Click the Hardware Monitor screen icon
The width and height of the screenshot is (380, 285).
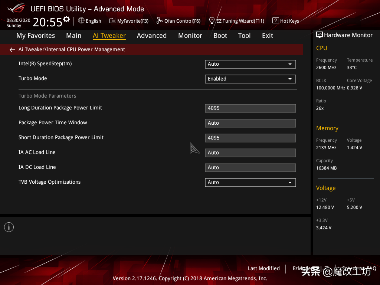click(x=320, y=35)
